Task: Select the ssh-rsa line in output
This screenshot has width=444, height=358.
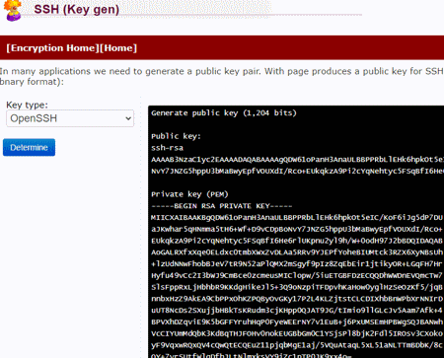Action: (167, 148)
